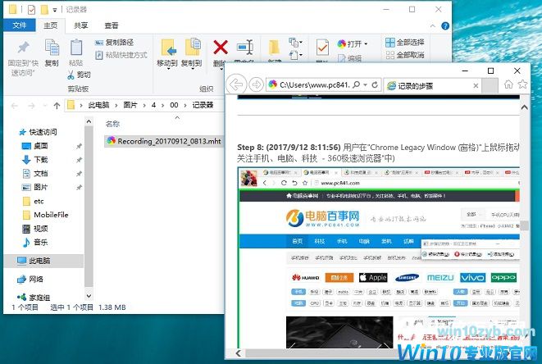Select 视频 in navigation pane
Image resolution: width=542 pixels, height=364 pixels.
pos(35,229)
